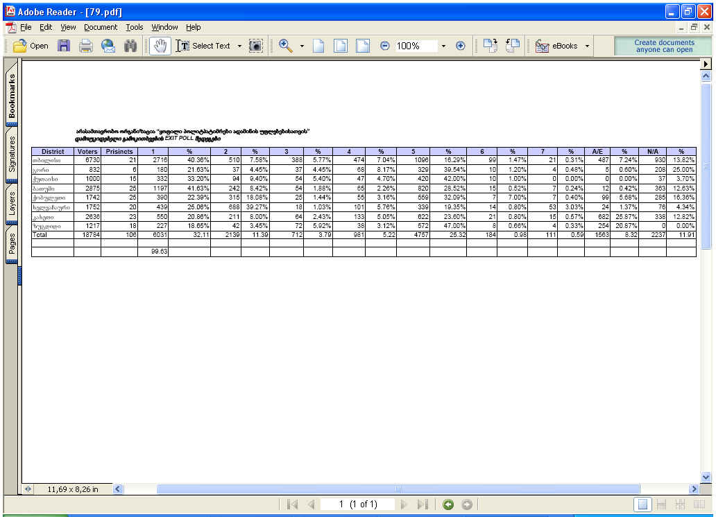This screenshot has width=716, height=517.
Task: Click the page number input field
Action: tap(358, 505)
